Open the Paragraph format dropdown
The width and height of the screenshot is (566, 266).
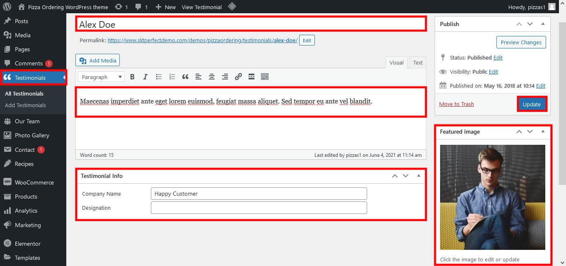click(x=101, y=77)
